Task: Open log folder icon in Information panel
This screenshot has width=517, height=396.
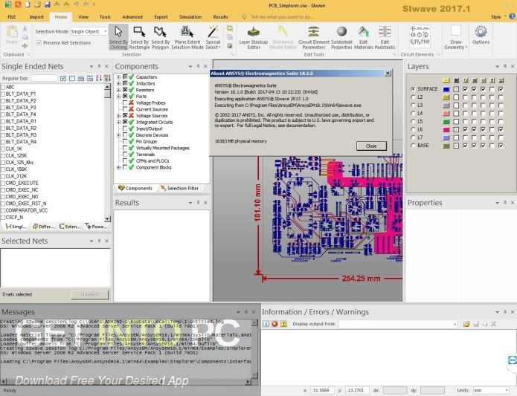Action: 466,324
